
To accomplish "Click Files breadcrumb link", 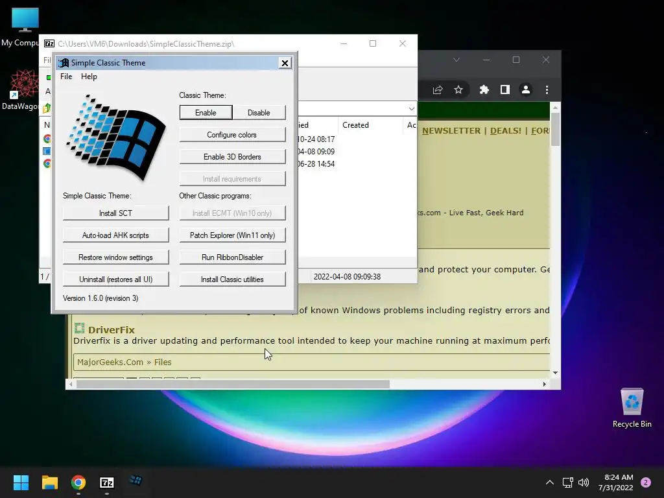I will coord(163,362).
